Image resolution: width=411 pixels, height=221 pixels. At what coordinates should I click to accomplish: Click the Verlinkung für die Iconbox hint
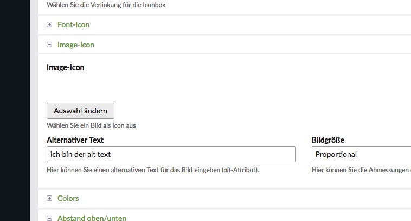click(106, 5)
